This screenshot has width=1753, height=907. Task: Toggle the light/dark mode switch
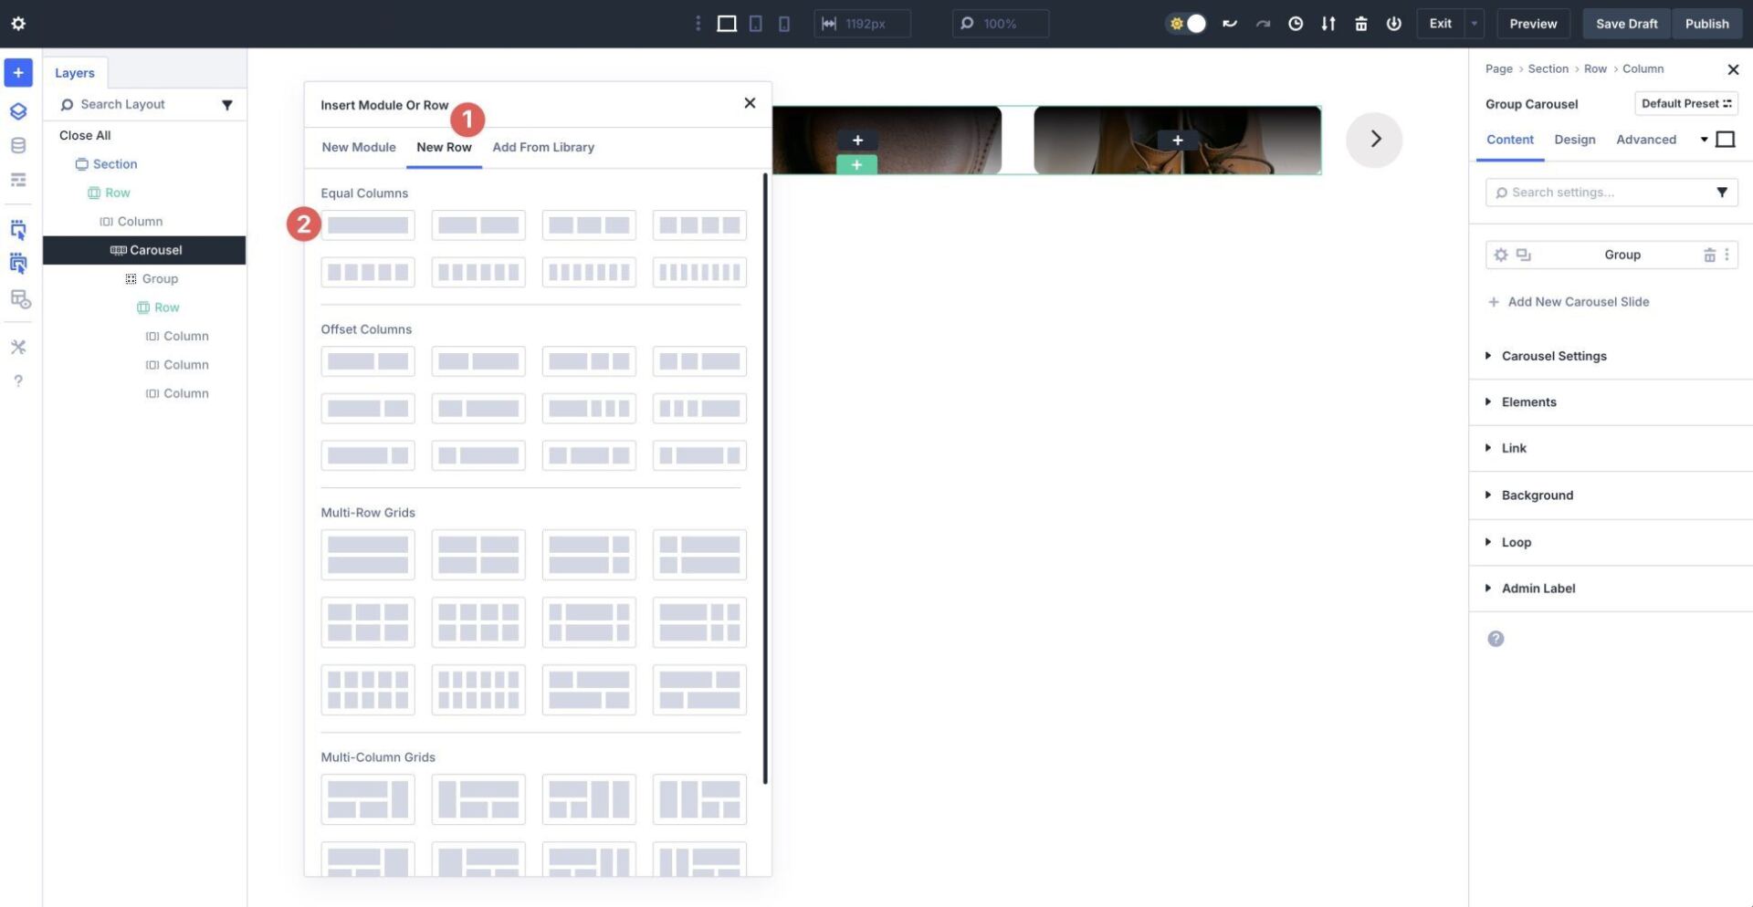[1187, 24]
